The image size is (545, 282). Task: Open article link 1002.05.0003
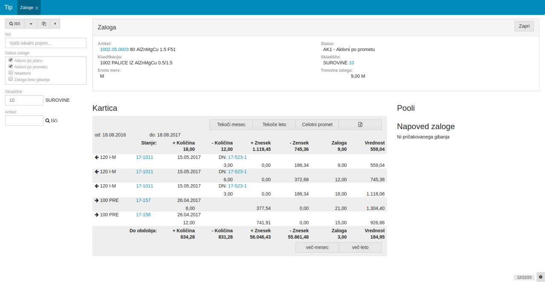(114, 49)
